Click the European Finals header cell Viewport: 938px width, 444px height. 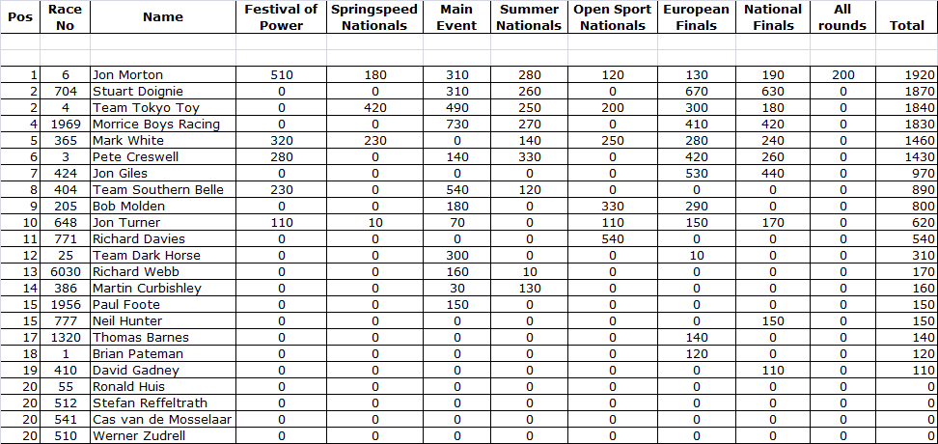click(x=696, y=17)
